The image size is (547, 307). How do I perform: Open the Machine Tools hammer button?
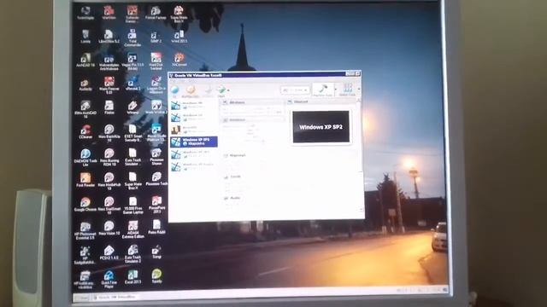pos(323,90)
